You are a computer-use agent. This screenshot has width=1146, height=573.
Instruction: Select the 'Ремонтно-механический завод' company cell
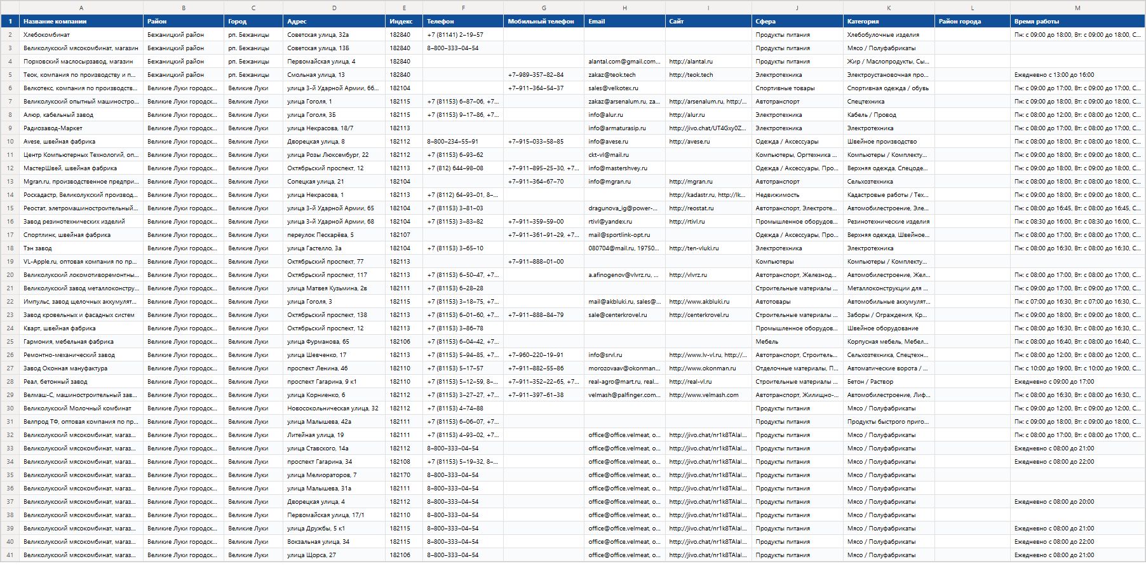tap(81, 355)
